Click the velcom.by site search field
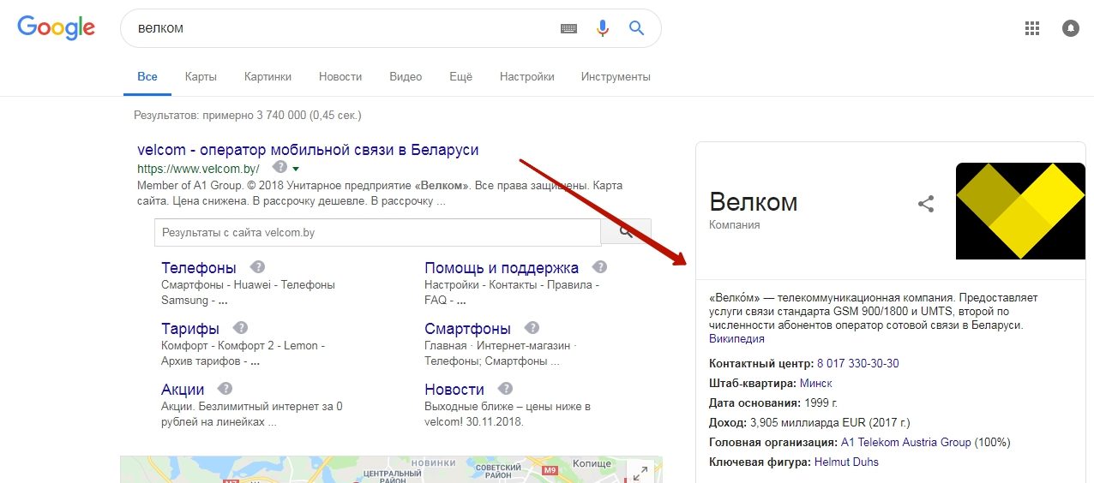 377,232
